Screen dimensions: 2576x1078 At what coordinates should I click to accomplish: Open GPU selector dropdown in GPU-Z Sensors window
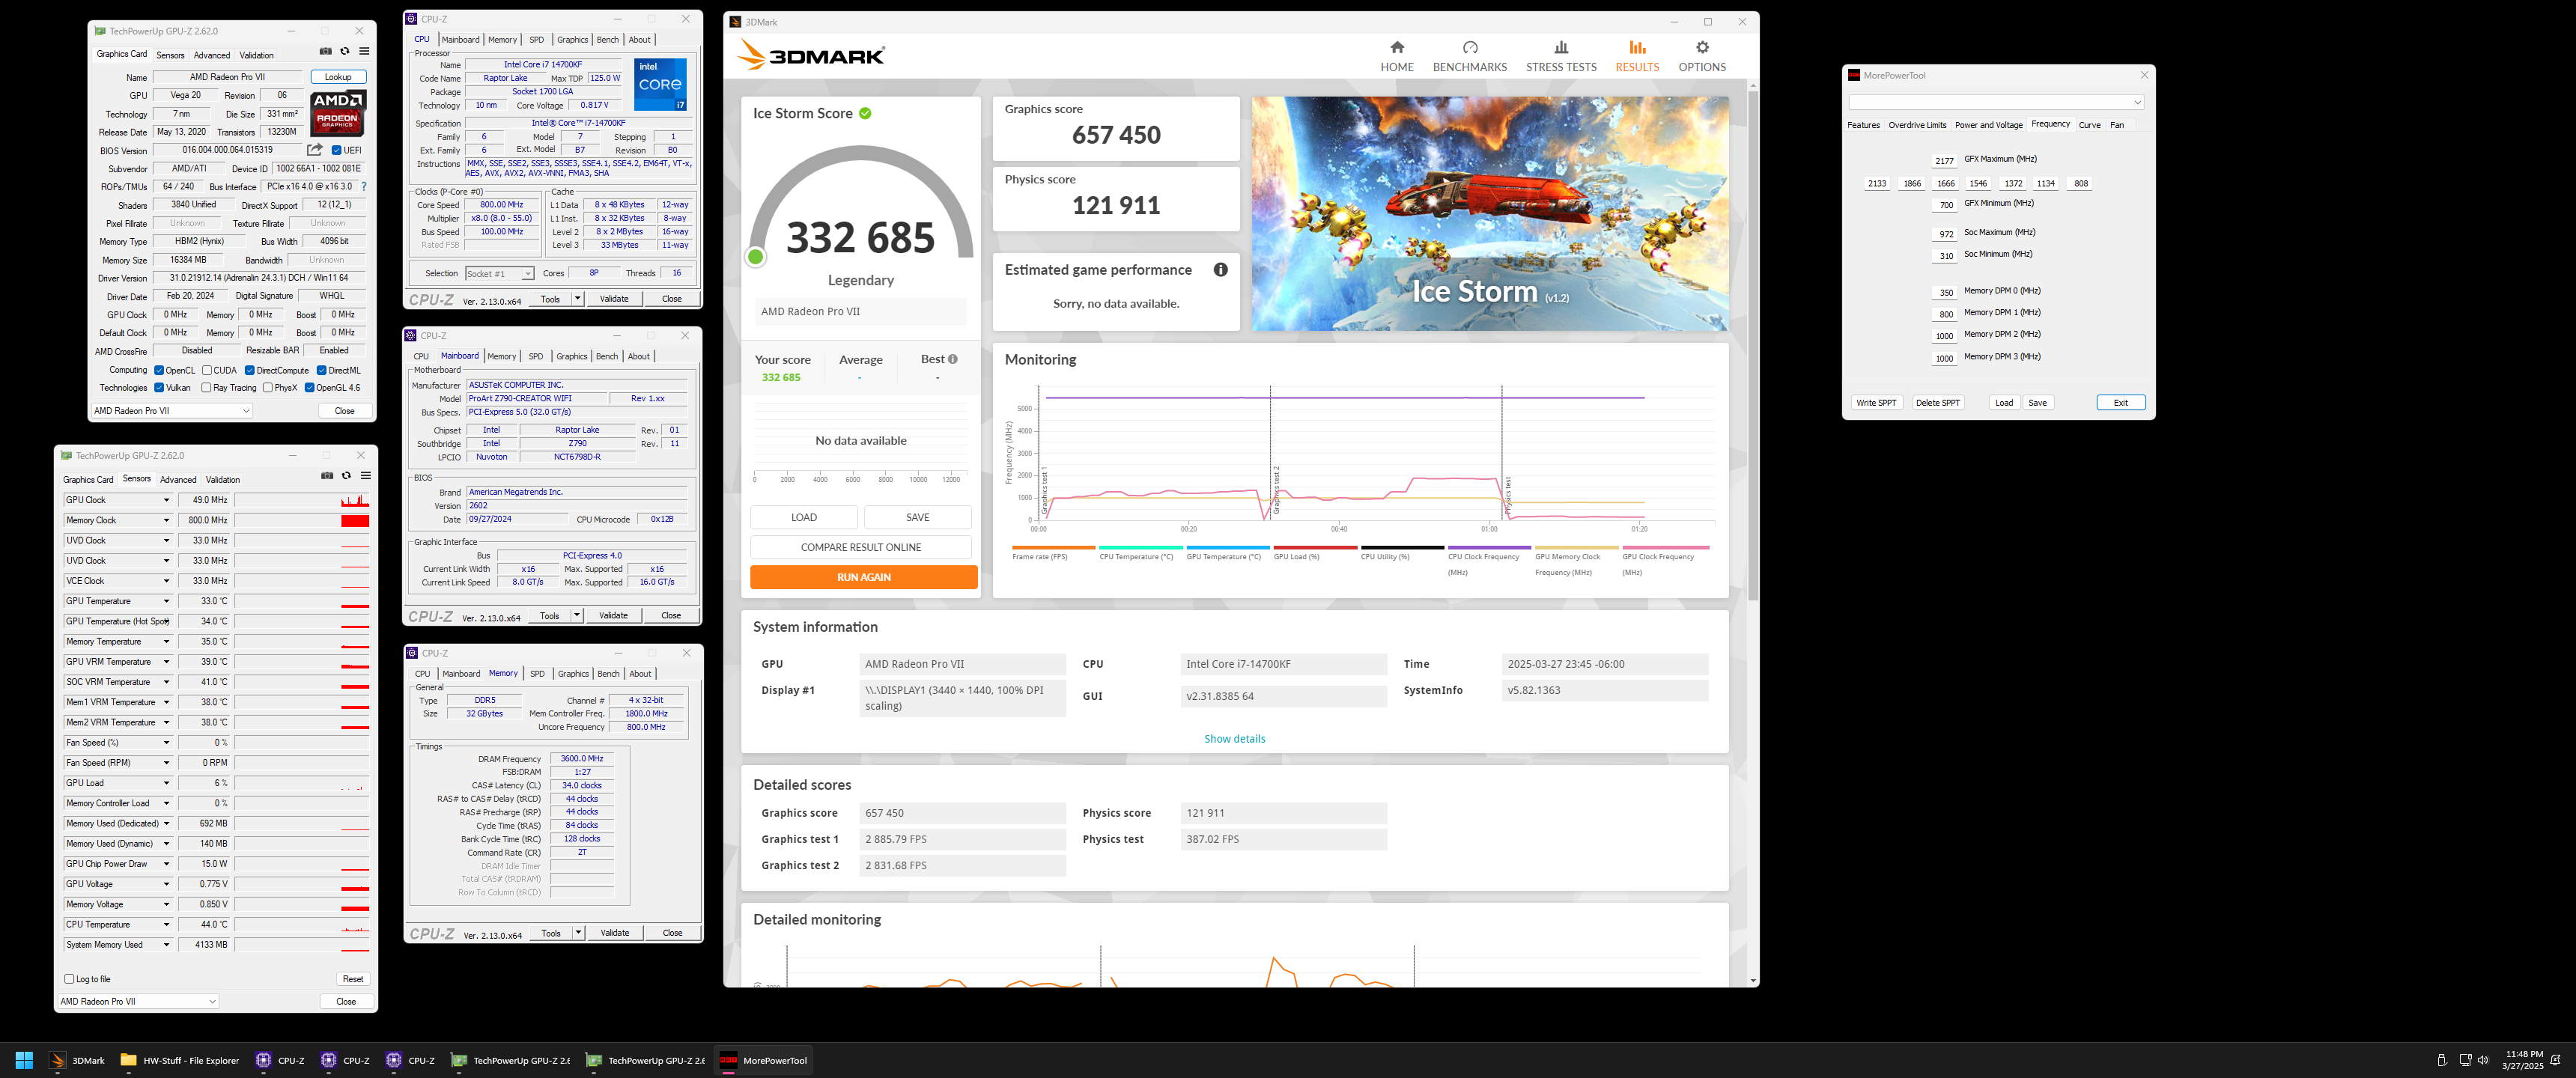pyautogui.click(x=137, y=1001)
